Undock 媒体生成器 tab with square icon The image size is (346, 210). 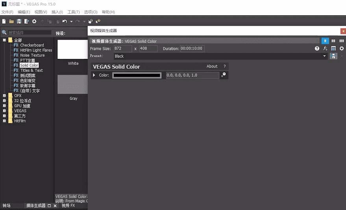click(x=49, y=206)
